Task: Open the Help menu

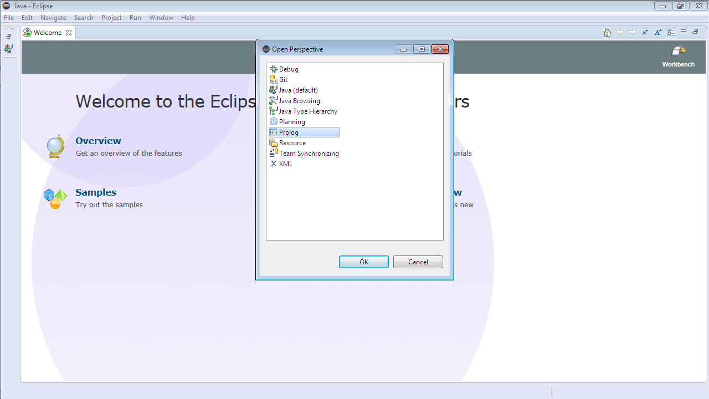Action: [188, 18]
